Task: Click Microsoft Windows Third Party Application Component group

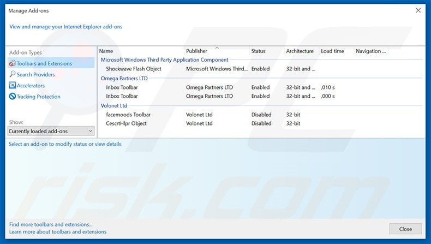Action: coord(164,59)
